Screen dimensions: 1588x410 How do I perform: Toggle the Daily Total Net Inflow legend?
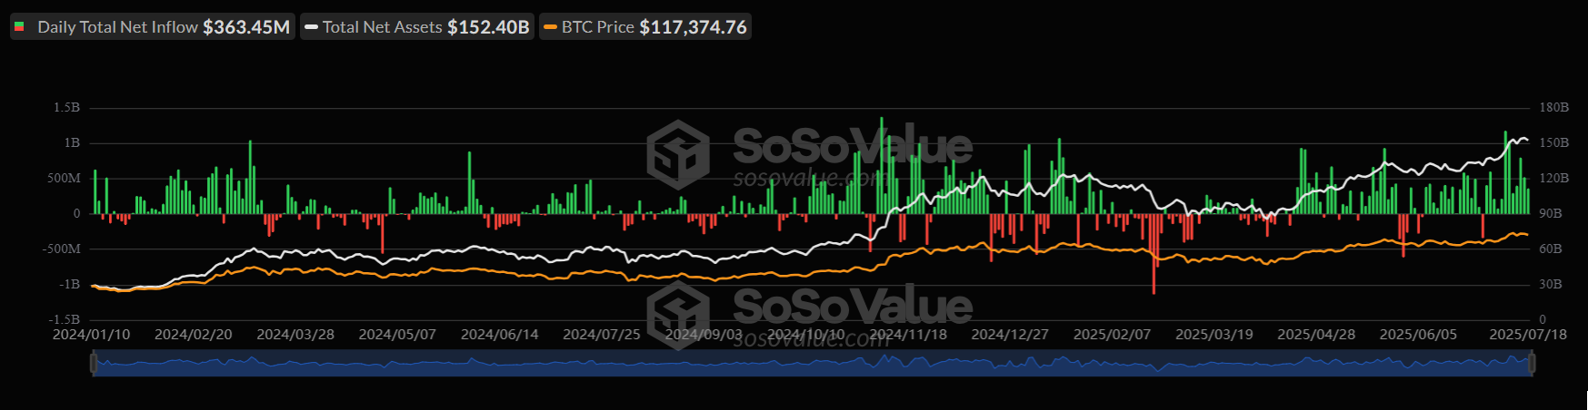[x=153, y=27]
